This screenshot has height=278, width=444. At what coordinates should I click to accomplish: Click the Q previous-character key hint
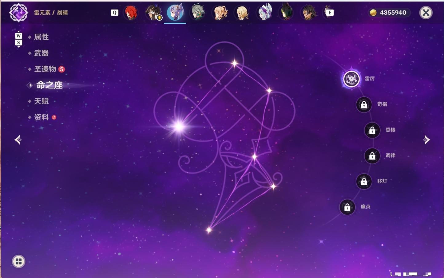114,13
